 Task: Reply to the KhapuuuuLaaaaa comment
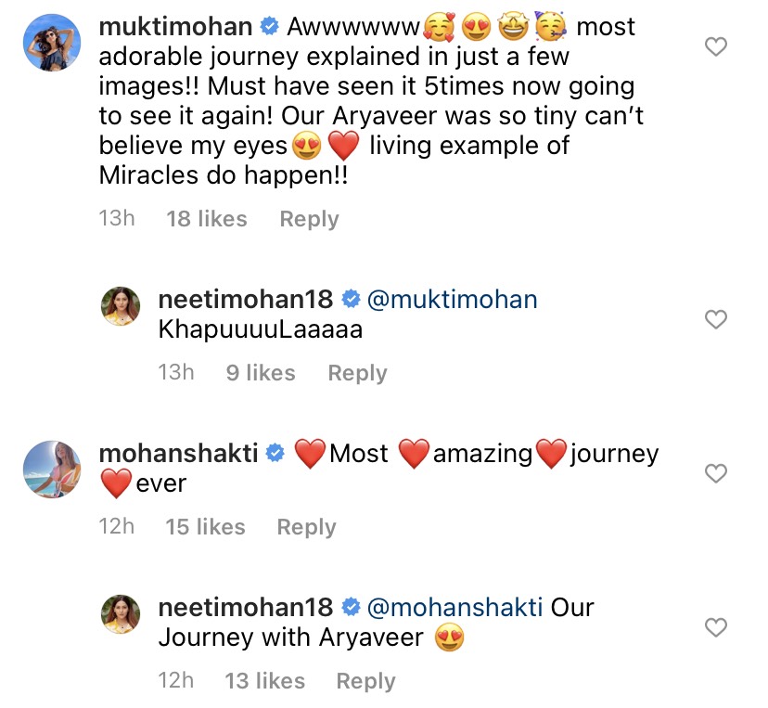point(357,373)
